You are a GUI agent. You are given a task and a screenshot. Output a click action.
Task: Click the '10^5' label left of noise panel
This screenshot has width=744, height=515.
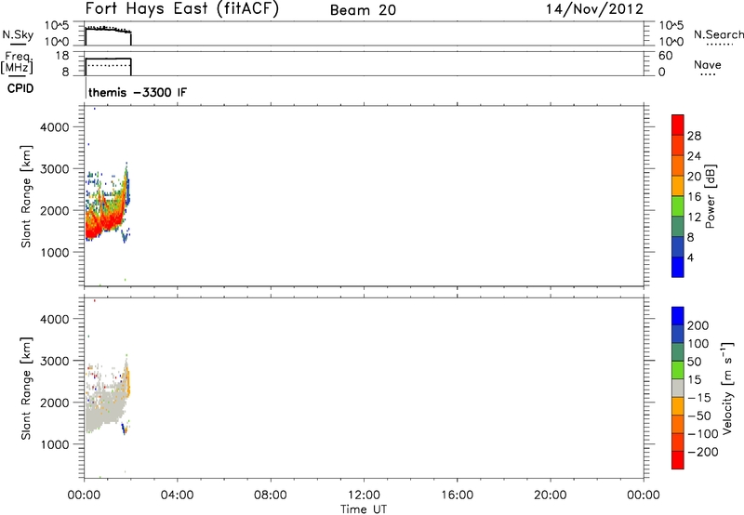(x=57, y=26)
